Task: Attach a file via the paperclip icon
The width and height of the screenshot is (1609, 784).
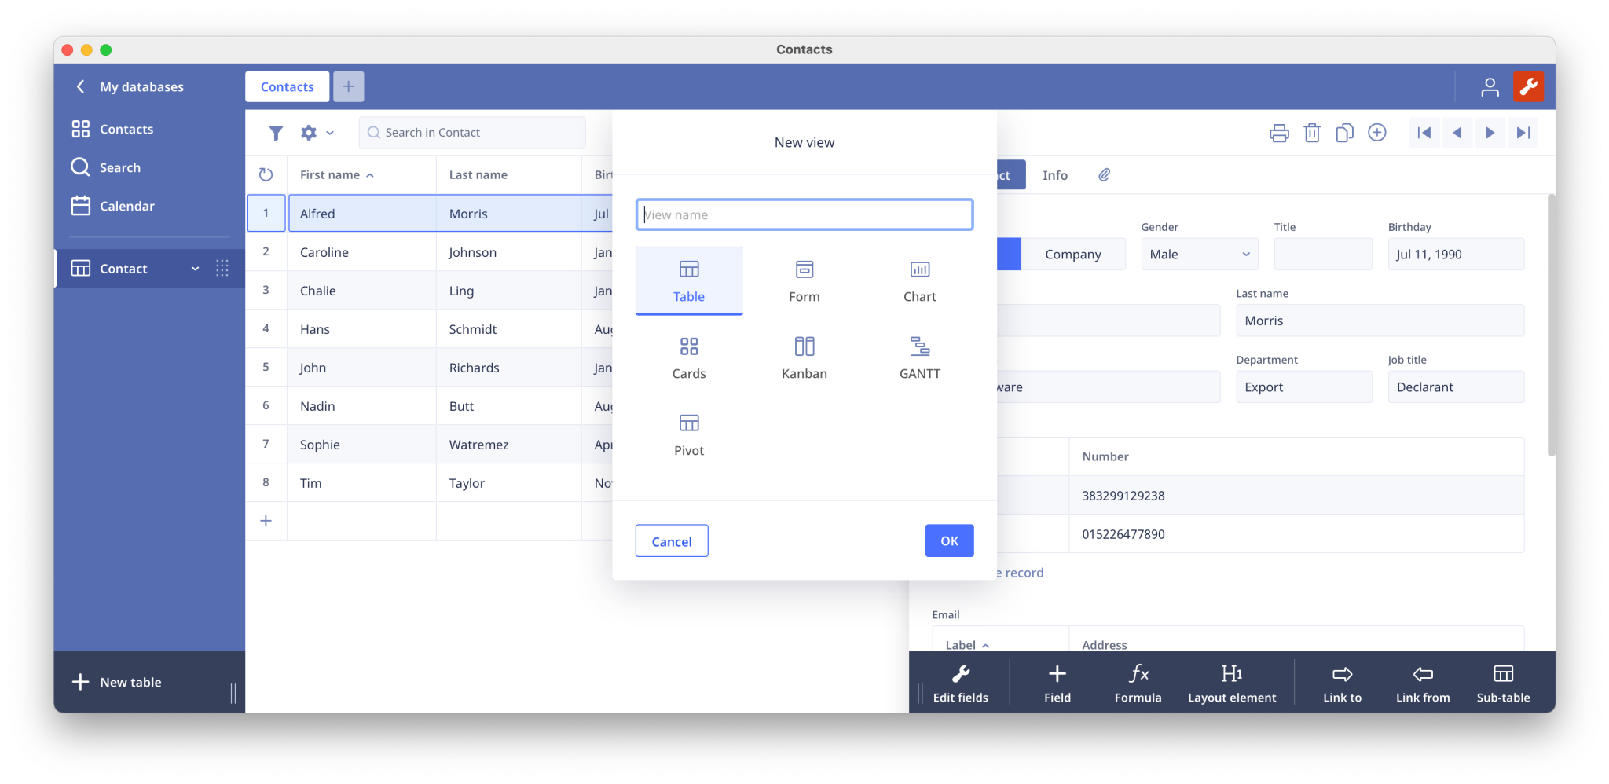Action: pos(1103,174)
